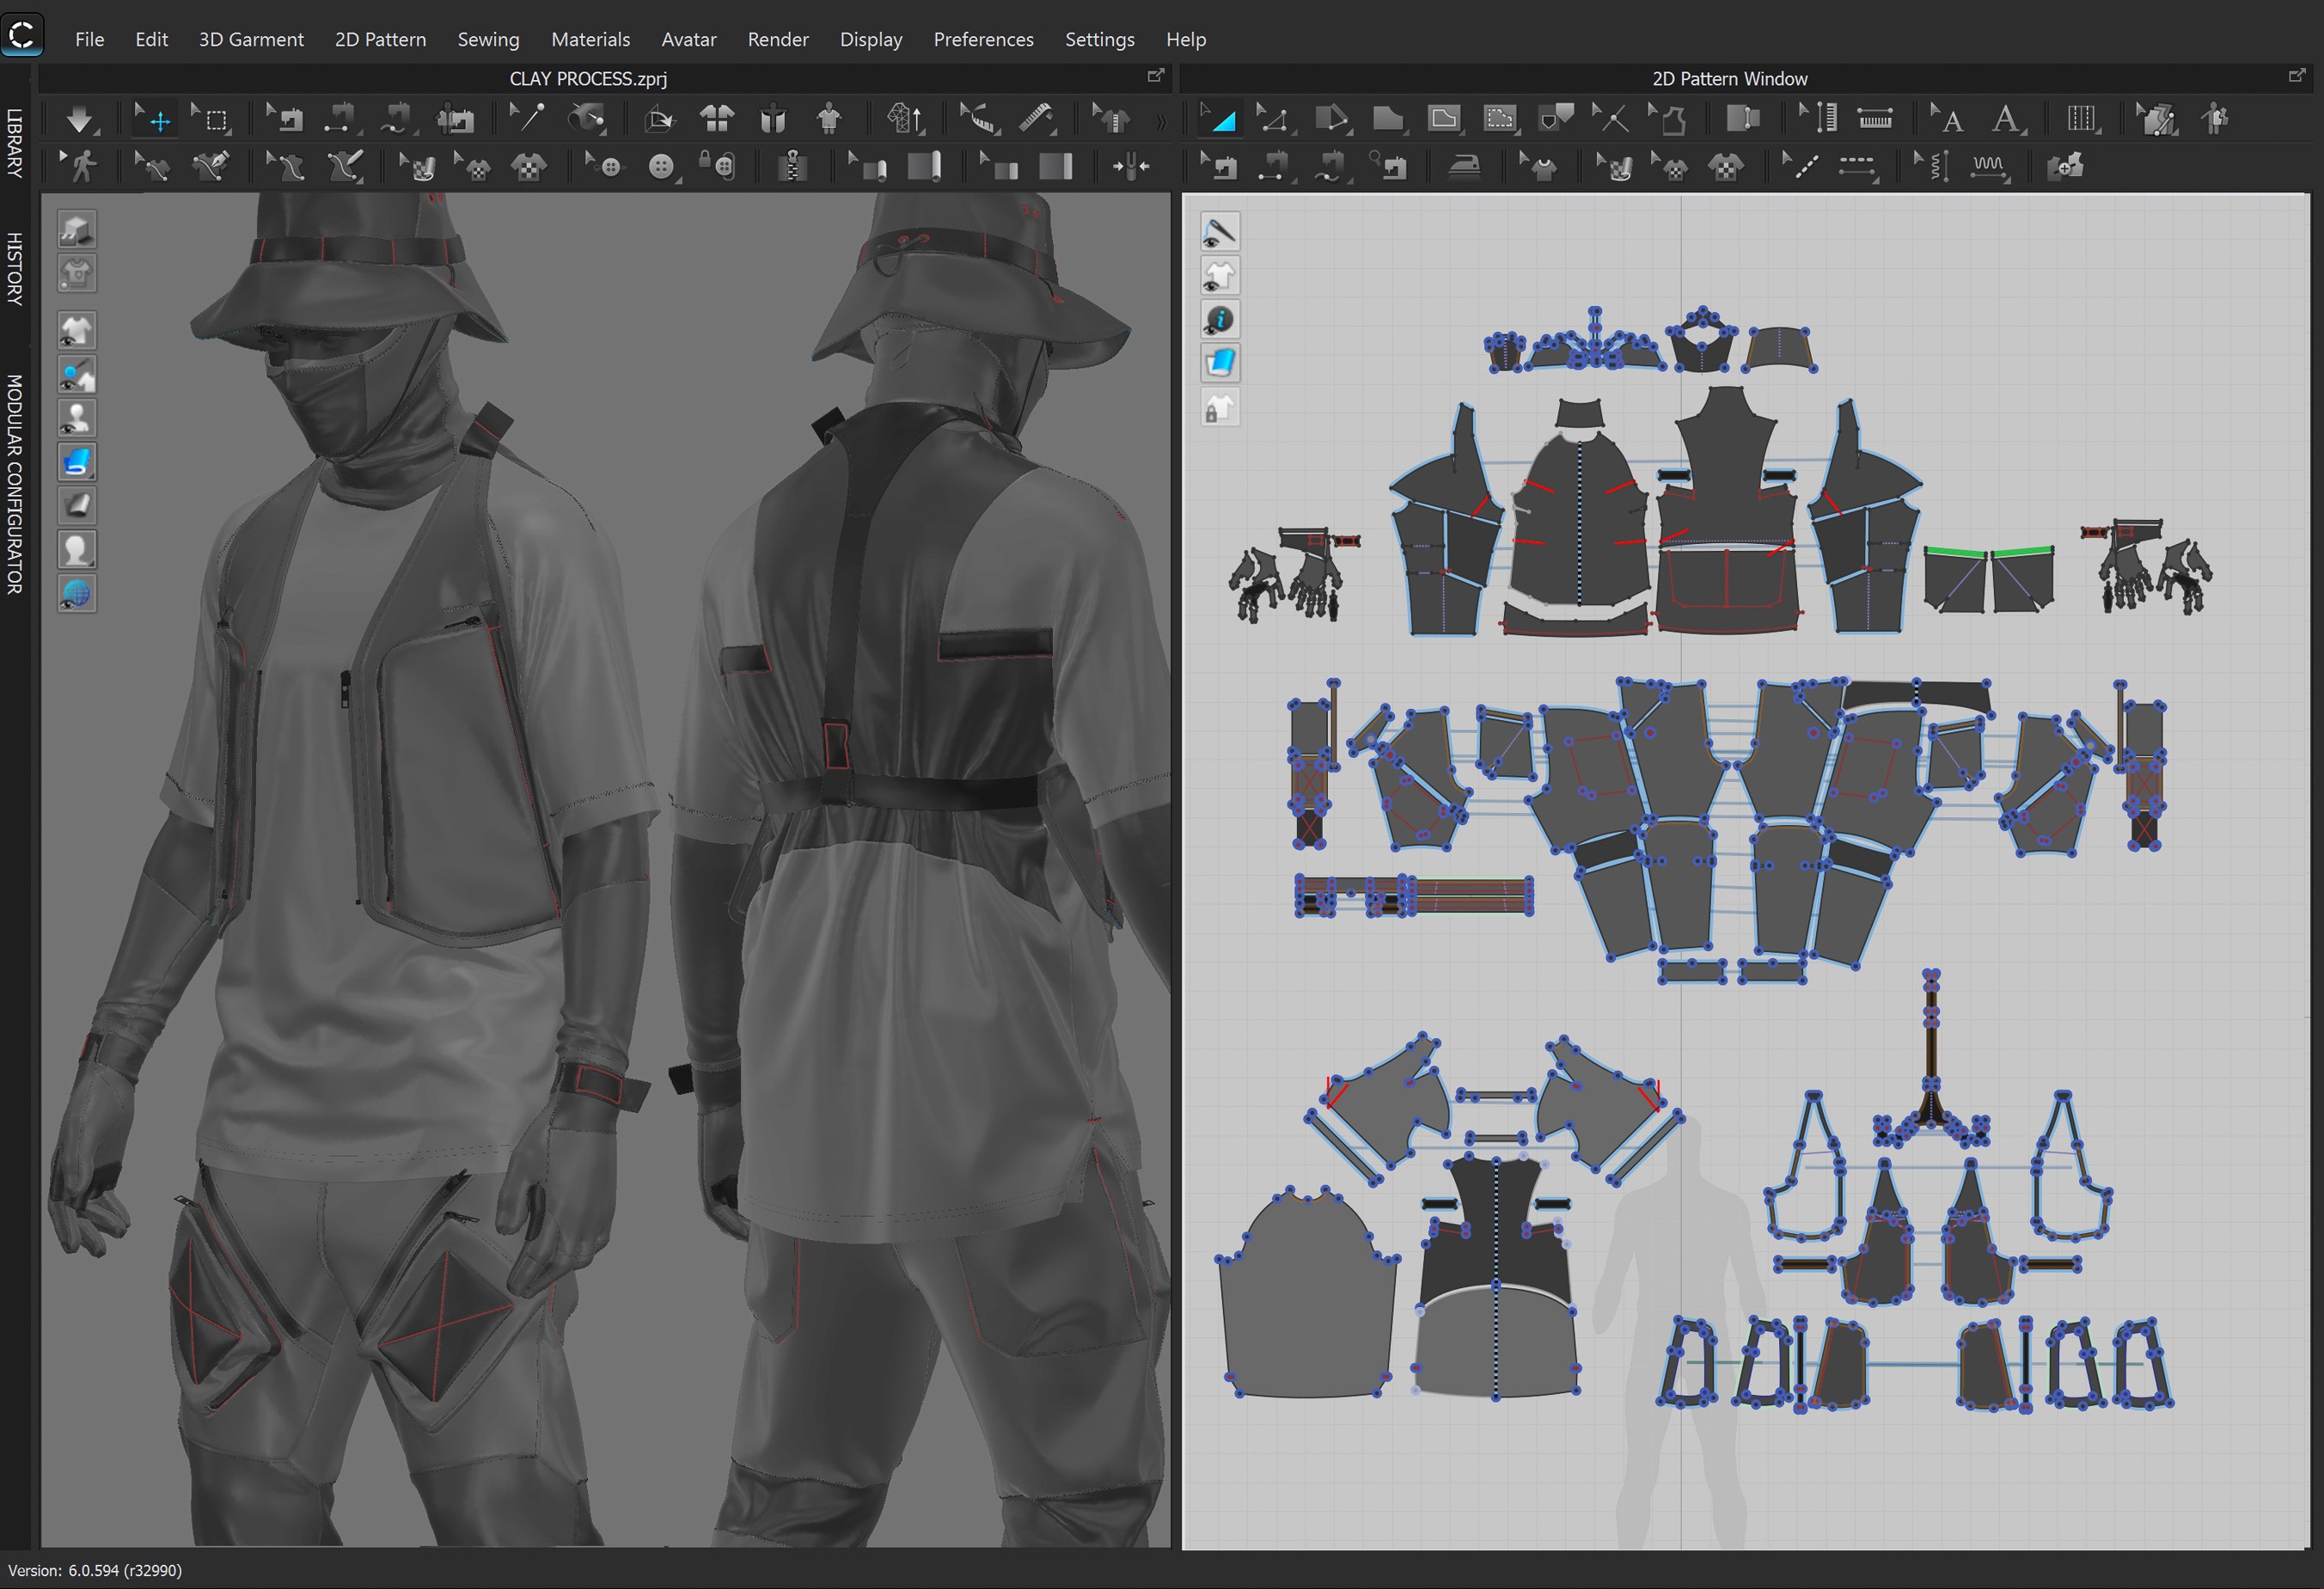Expand the MODULAR CONFIGURATOR side panel

14,484
